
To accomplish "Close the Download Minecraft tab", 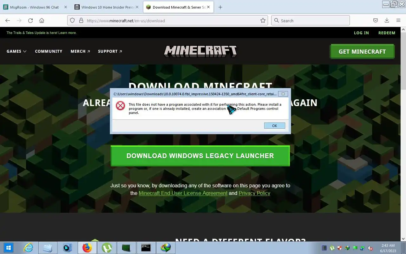I will [x=208, y=7].
